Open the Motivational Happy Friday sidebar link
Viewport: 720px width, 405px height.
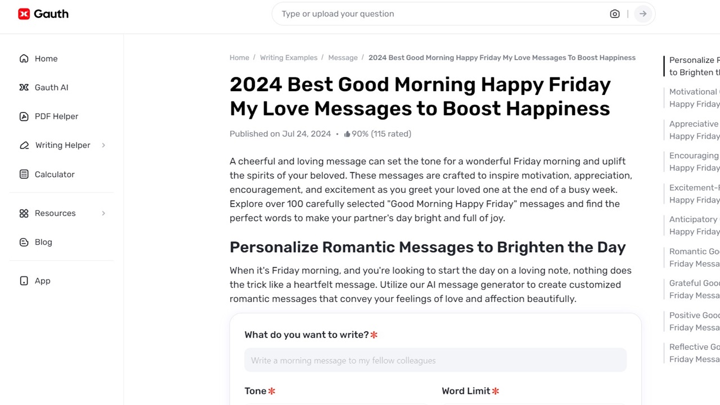coord(694,97)
